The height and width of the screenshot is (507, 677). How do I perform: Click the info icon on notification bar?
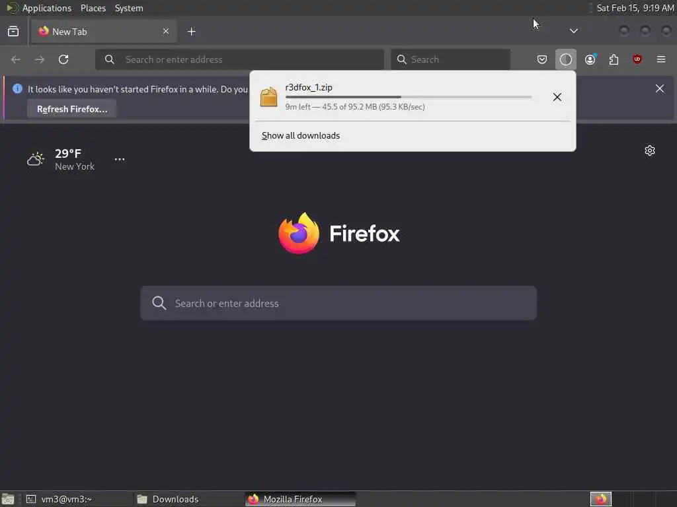point(17,89)
